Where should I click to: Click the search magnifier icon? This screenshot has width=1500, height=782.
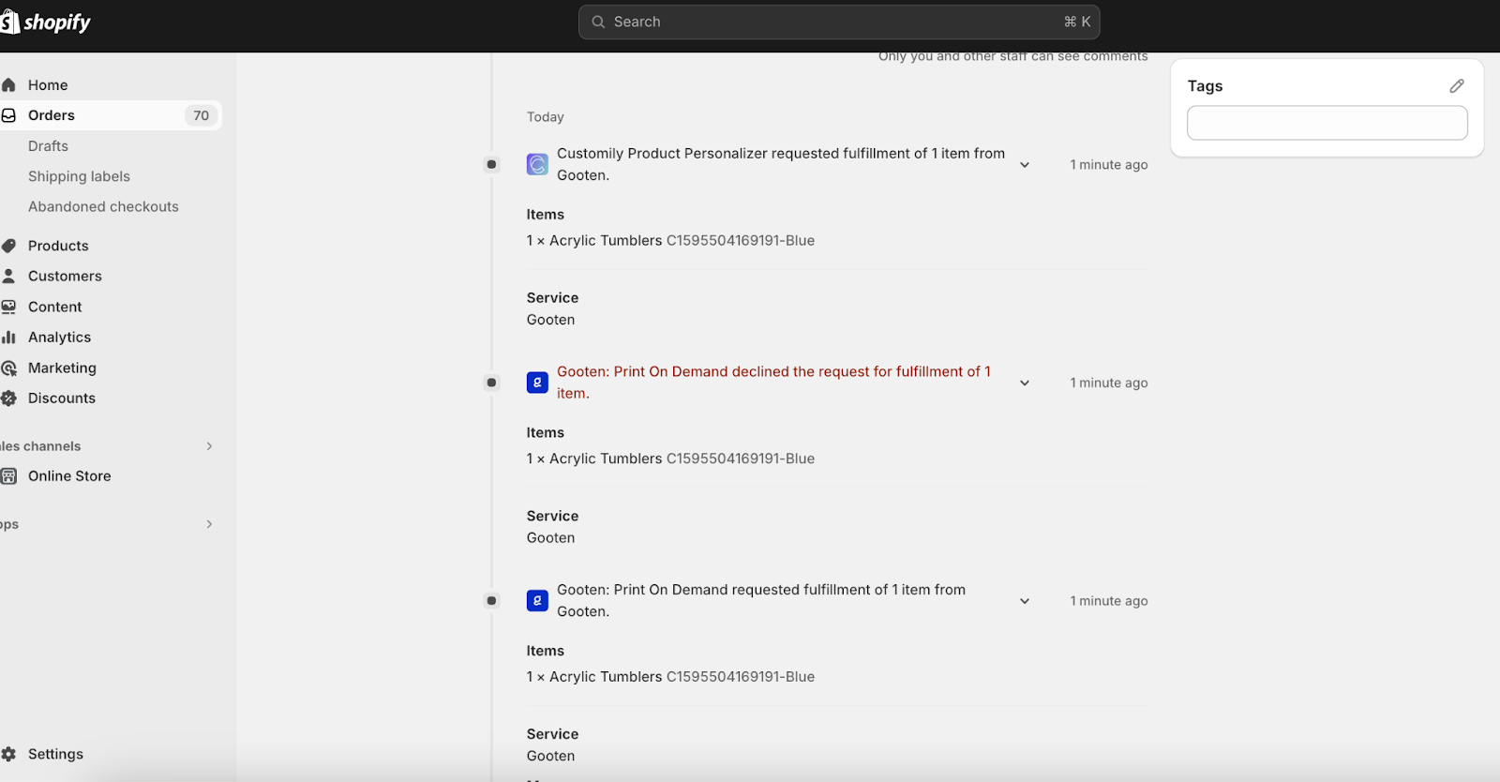click(598, 22)
